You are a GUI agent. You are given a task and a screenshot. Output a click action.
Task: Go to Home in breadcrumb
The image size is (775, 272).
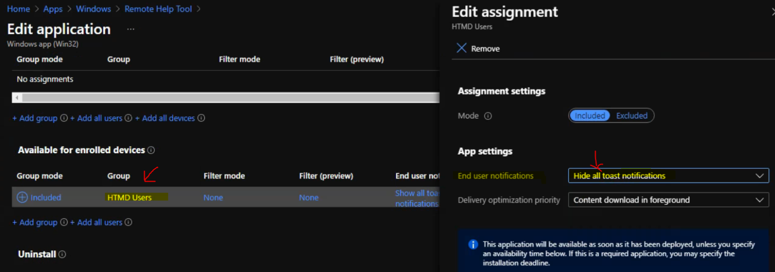18,9
